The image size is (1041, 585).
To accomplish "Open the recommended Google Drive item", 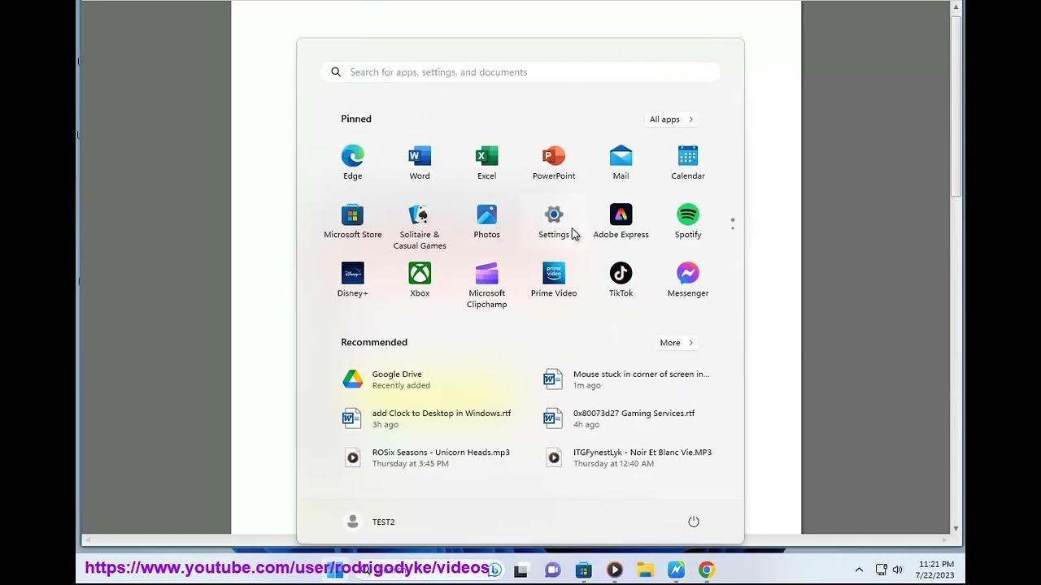I will pos(426,379).
